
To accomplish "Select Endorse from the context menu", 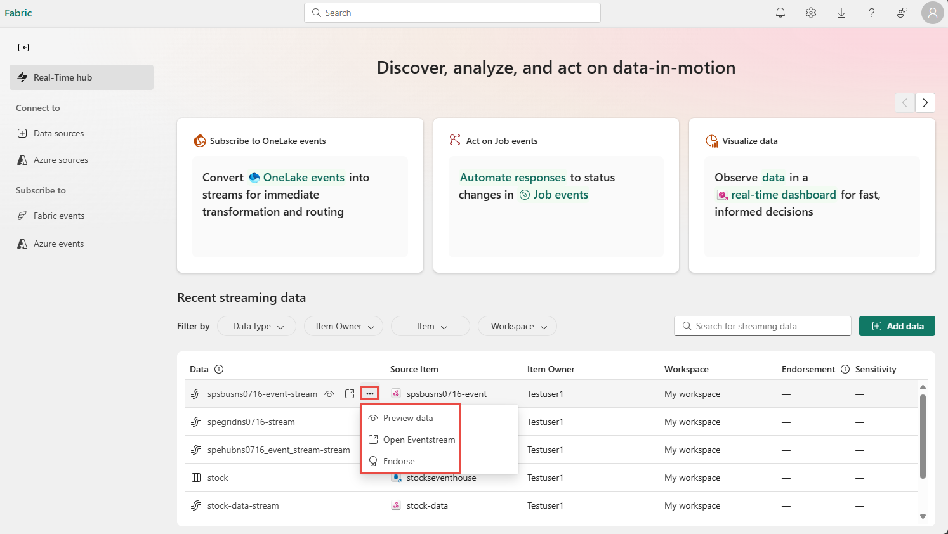I will [x=398, y=461].
